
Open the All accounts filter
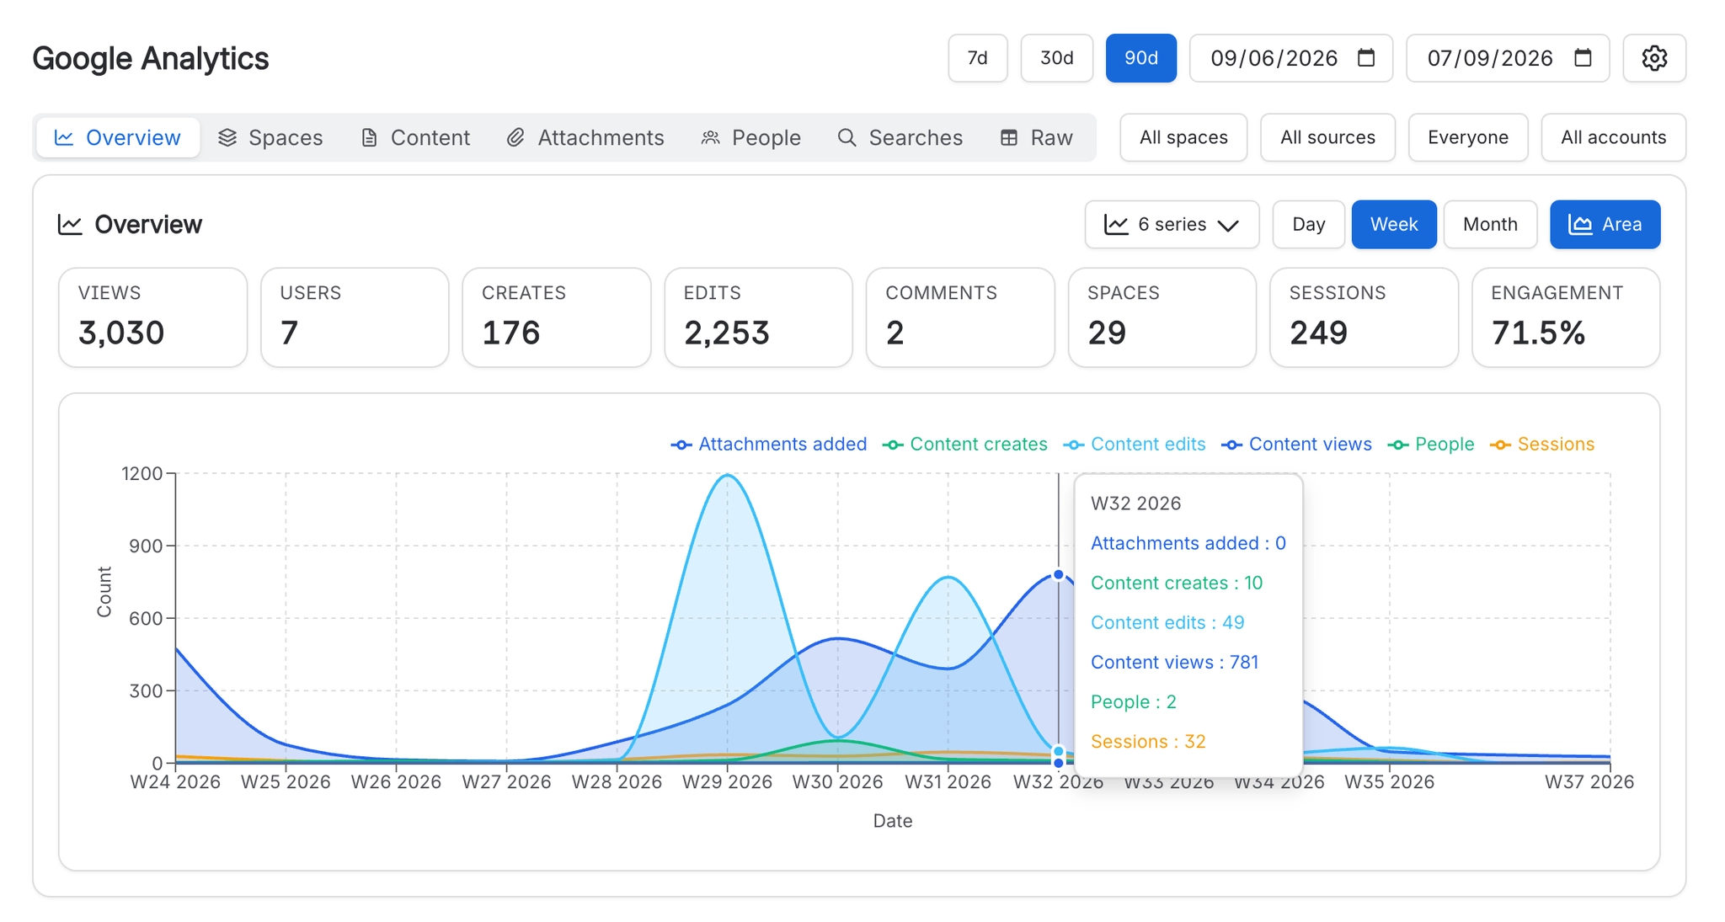pyautogui.click(x=1613, y=137)
